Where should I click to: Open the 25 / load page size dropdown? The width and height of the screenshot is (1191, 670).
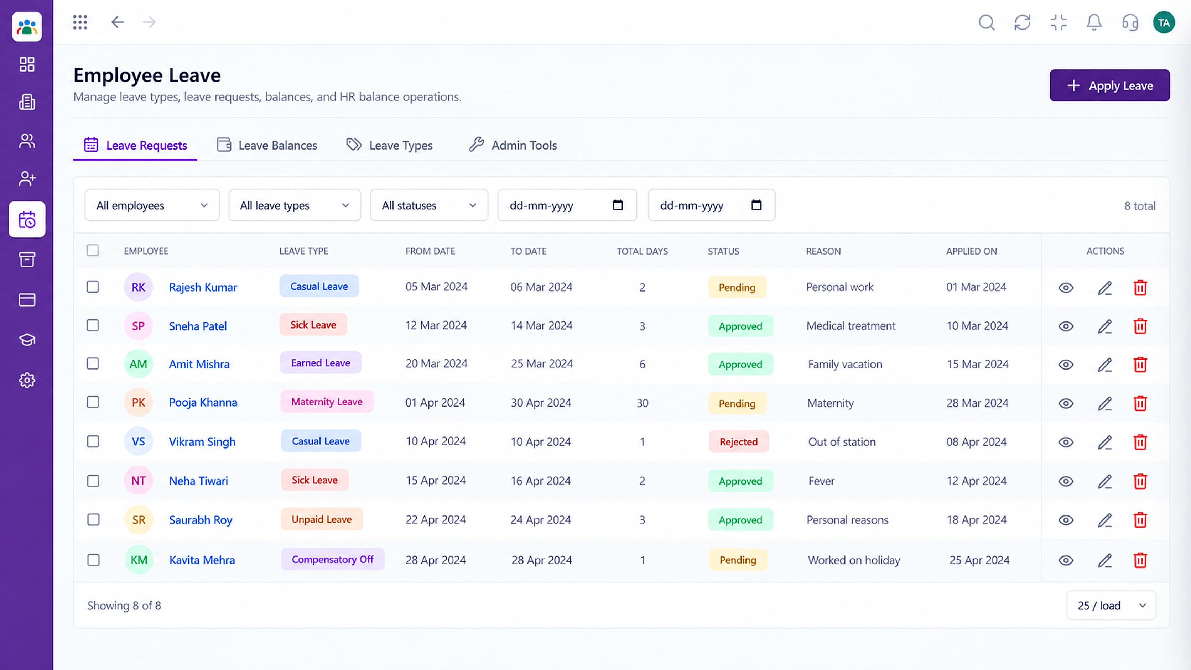1111,605
